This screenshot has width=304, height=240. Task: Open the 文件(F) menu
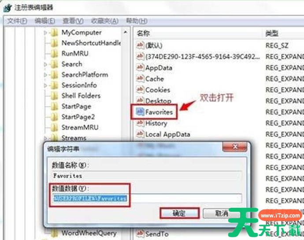[17, 21]
